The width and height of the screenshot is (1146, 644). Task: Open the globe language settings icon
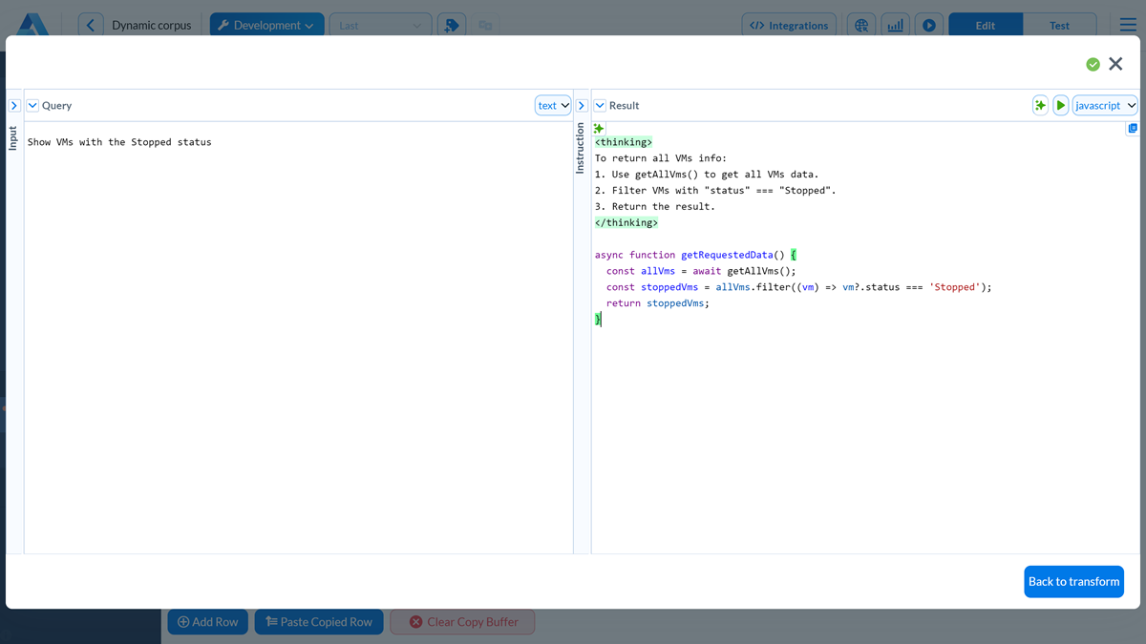[x=861, y=24]
